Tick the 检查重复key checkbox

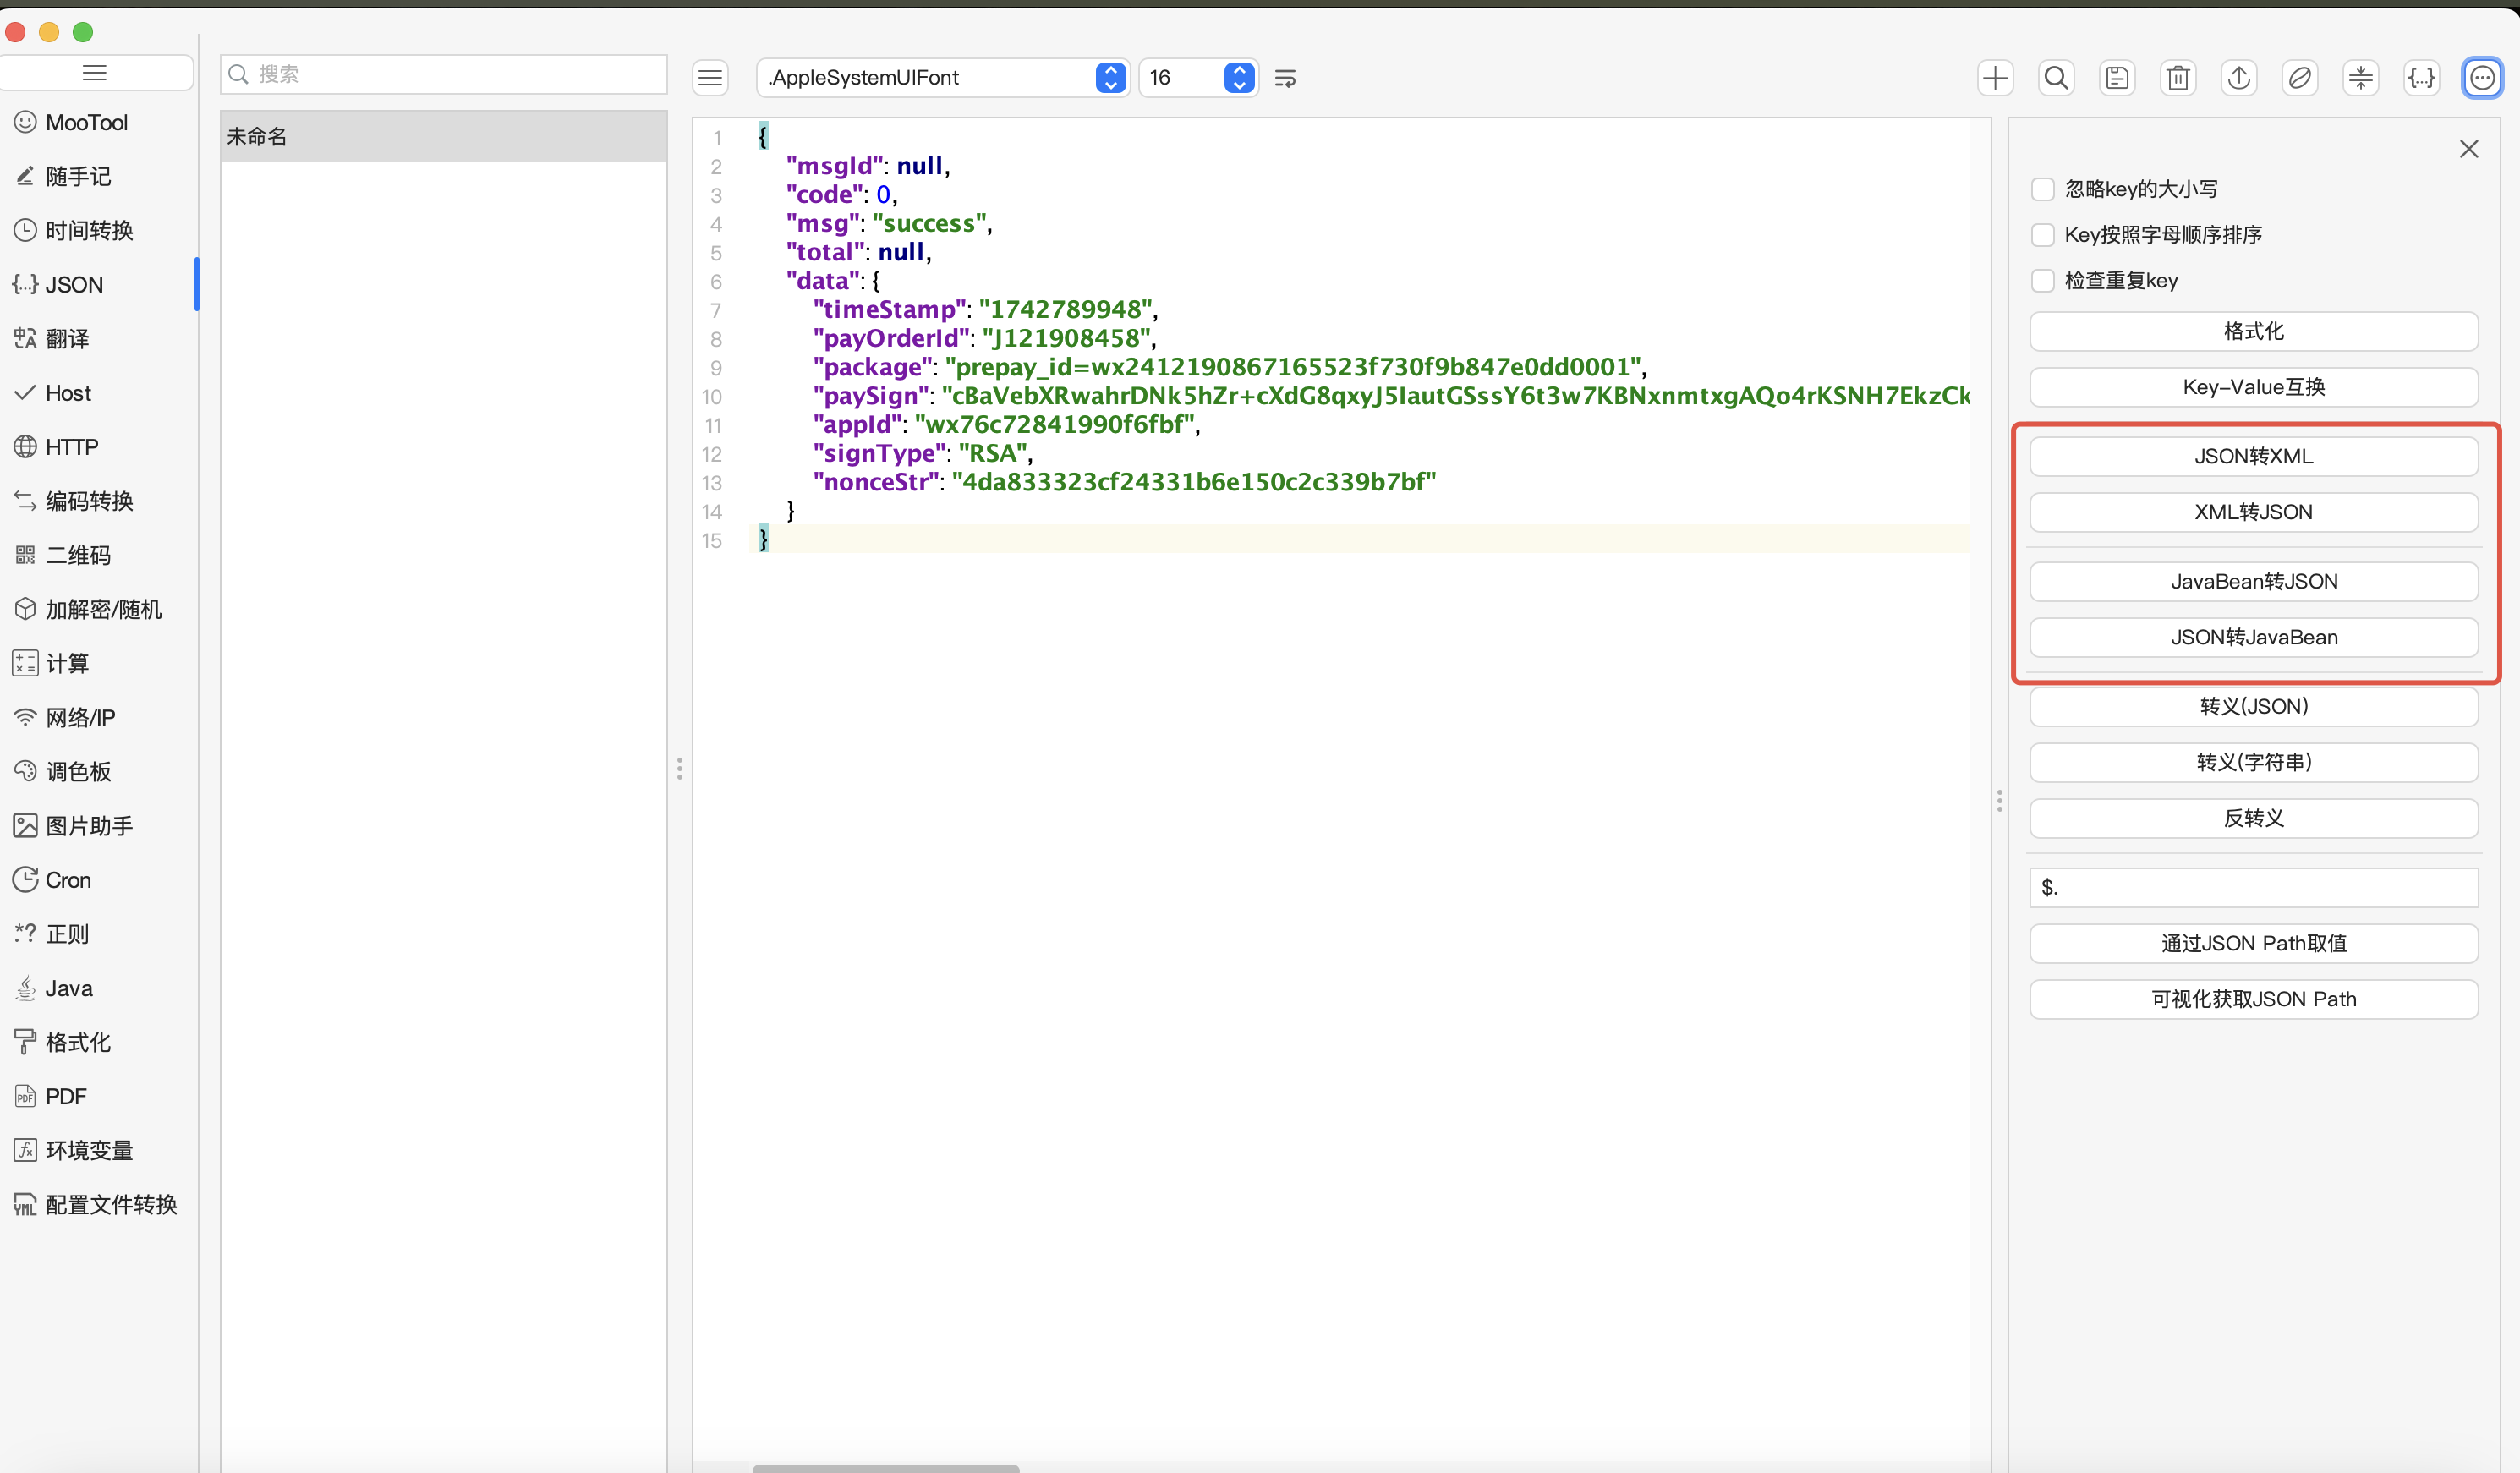tap(2042, 281)
